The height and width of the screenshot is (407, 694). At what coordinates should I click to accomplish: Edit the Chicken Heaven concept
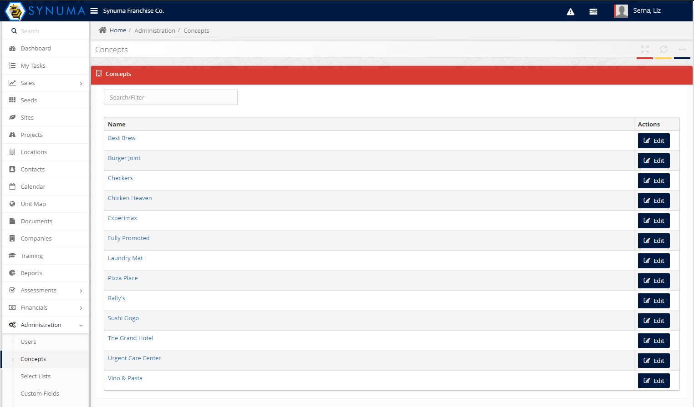click(653, 201)
